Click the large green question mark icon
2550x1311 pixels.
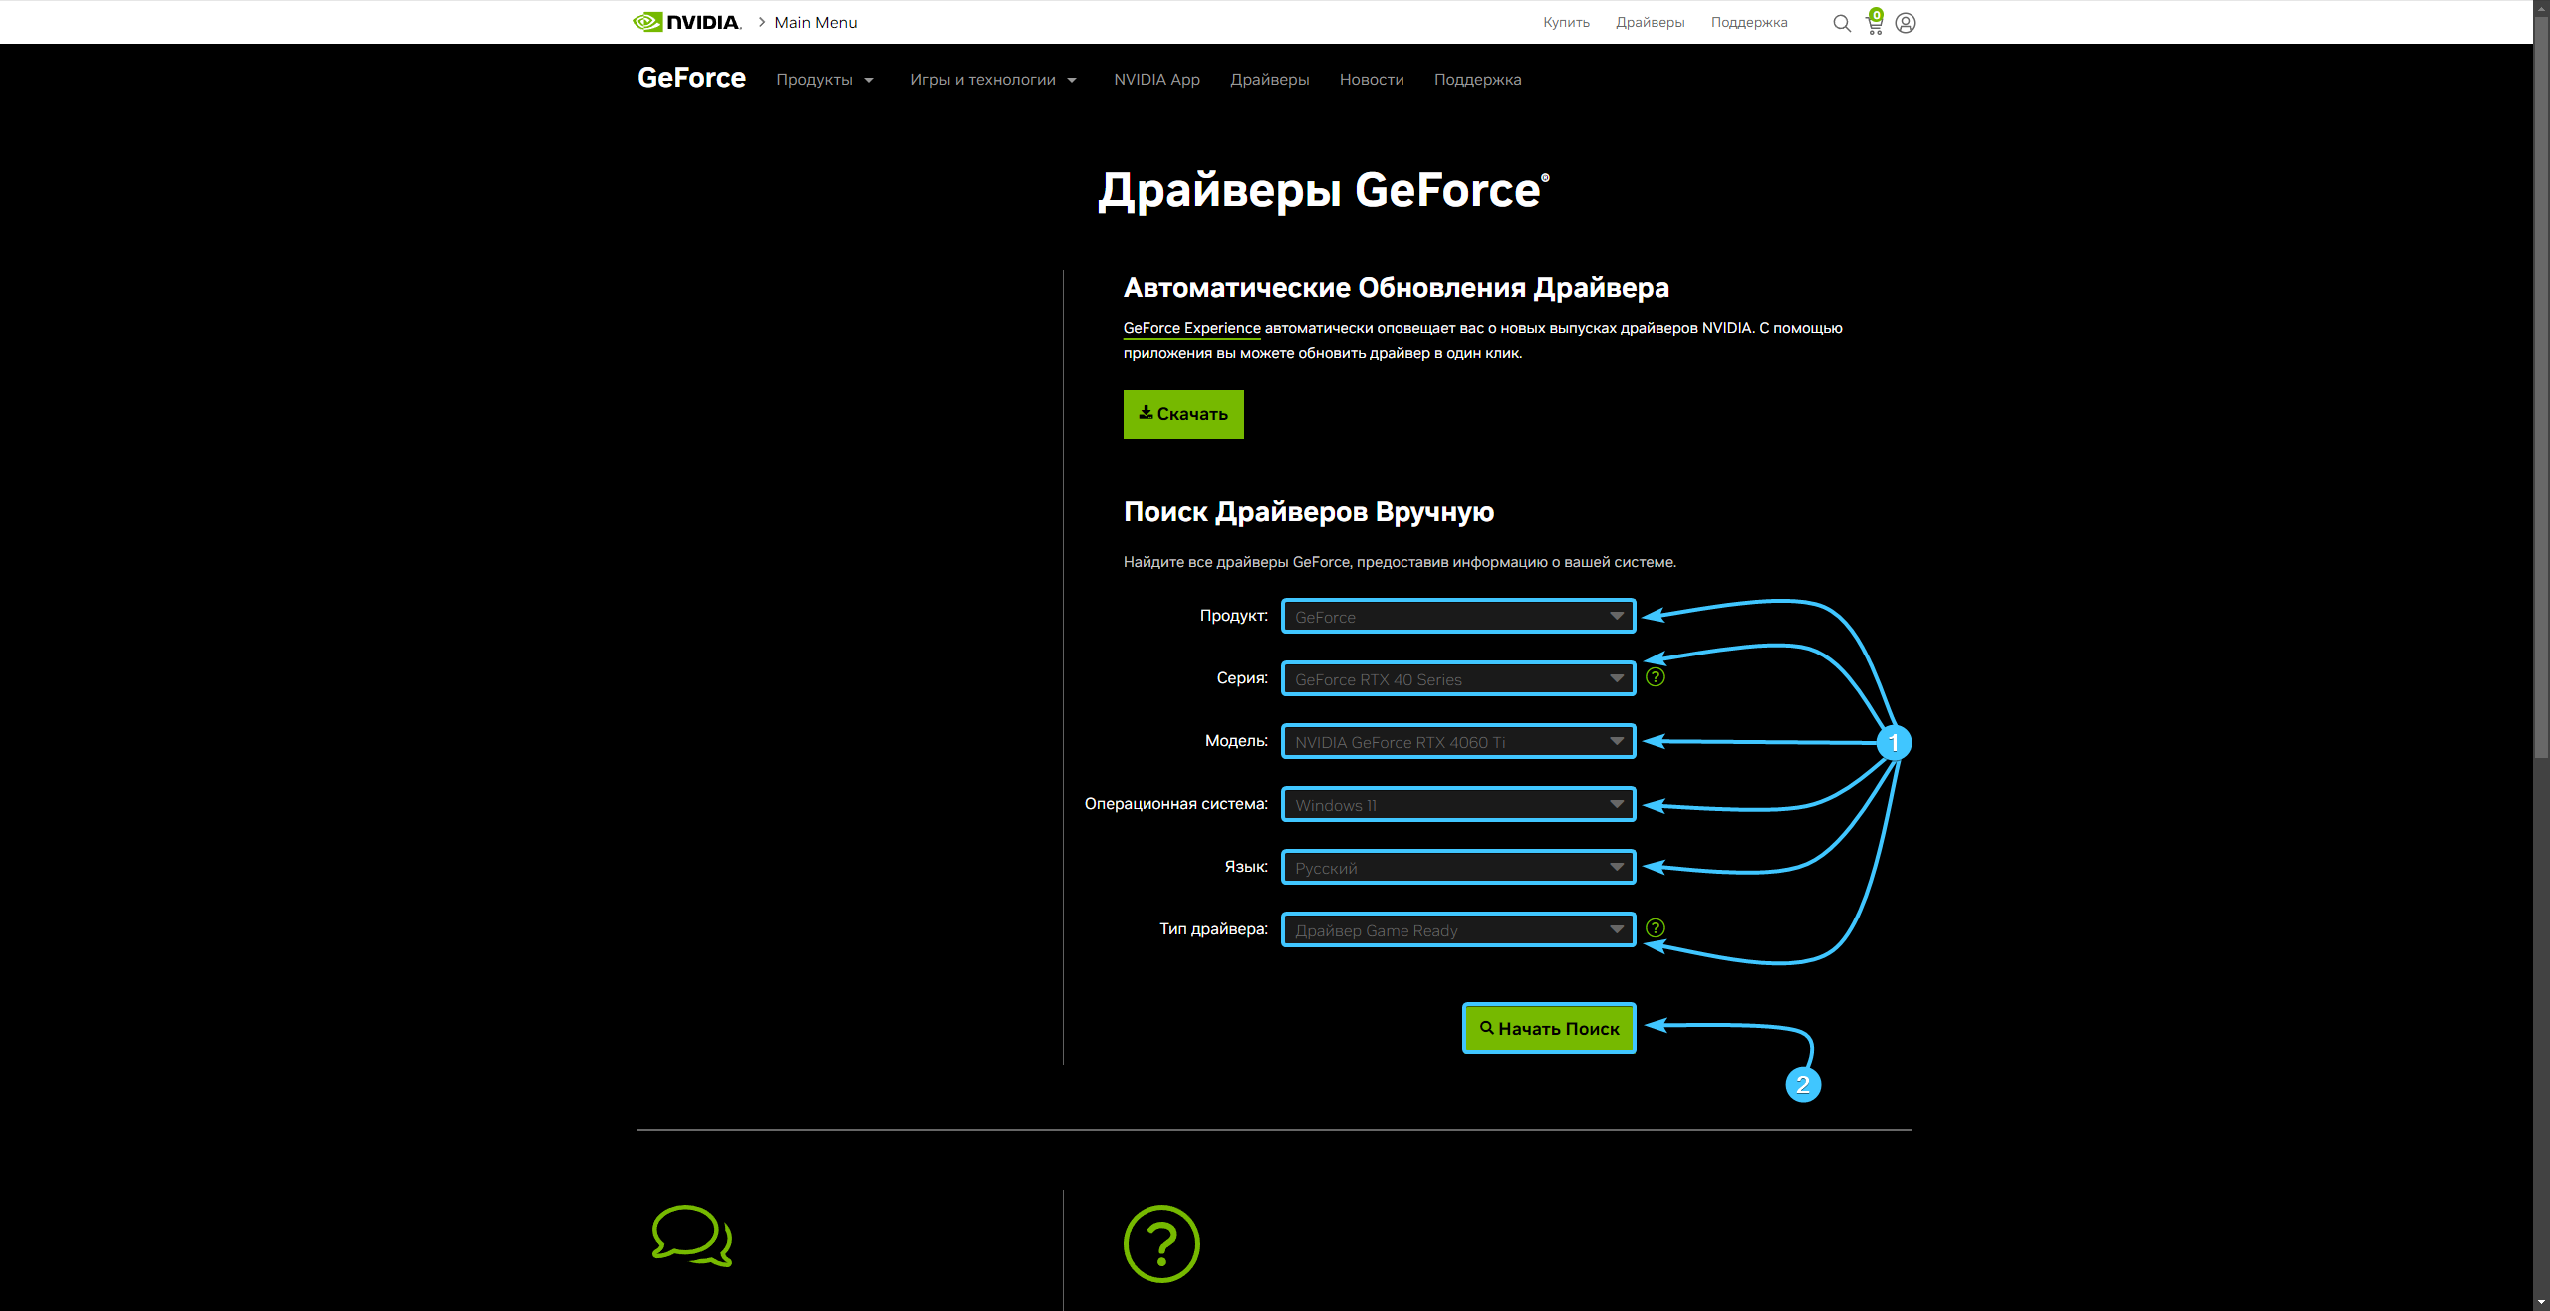tap(1161, 1244)
